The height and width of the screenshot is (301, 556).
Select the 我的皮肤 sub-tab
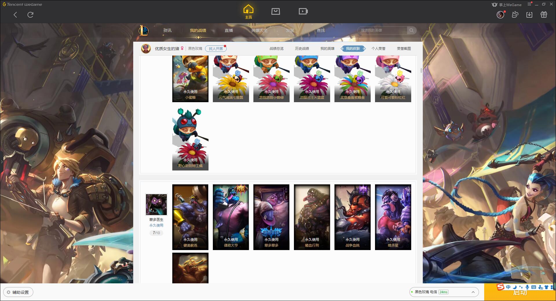pos(353,49)
